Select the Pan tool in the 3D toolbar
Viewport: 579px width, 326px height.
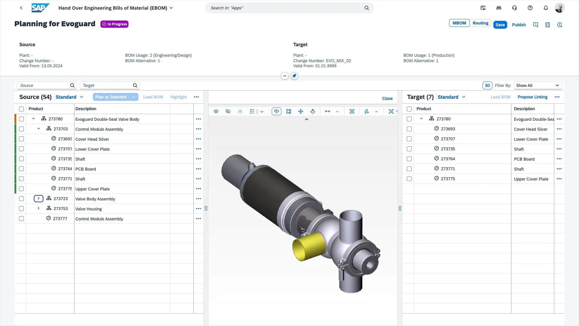coord(301,111)
